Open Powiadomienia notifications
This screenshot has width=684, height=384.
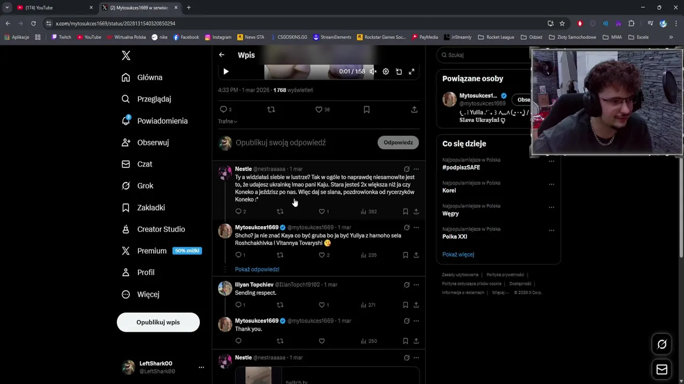pyautogui.click(x=154, y=121)
